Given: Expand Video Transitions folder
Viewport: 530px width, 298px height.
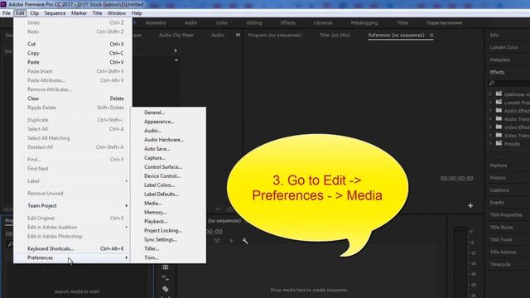Looking at the screenshot, I should click(x=490, y=136).
